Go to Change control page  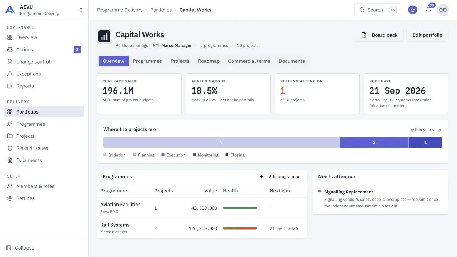pyautogui.click(x=44, y=62)
